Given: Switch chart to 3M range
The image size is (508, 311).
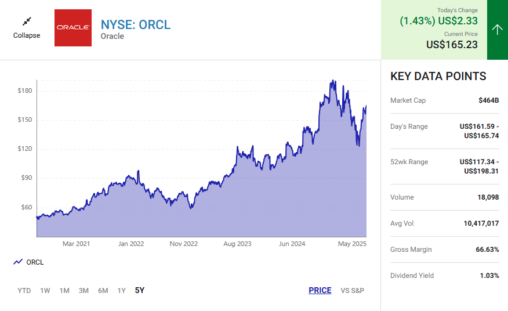Looking at the screenshot, I should coord(84,291).
